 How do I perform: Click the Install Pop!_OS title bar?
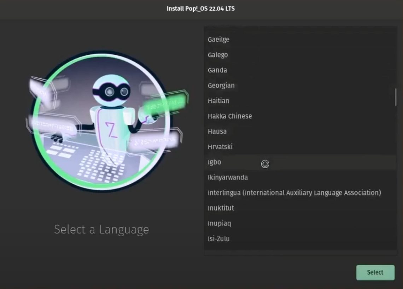[201, 9]
